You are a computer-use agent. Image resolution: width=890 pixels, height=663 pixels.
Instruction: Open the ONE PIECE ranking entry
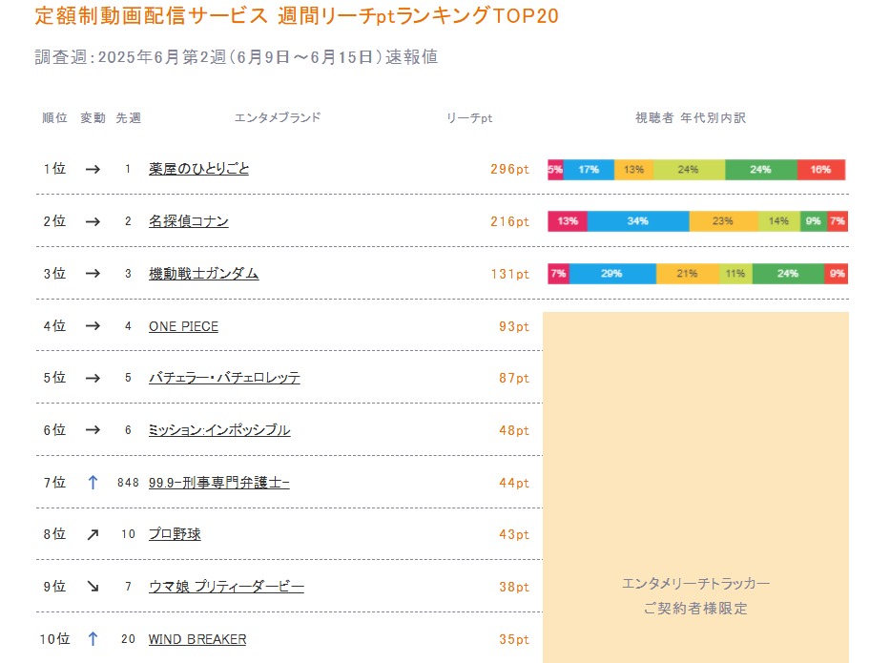click(183, 326)
